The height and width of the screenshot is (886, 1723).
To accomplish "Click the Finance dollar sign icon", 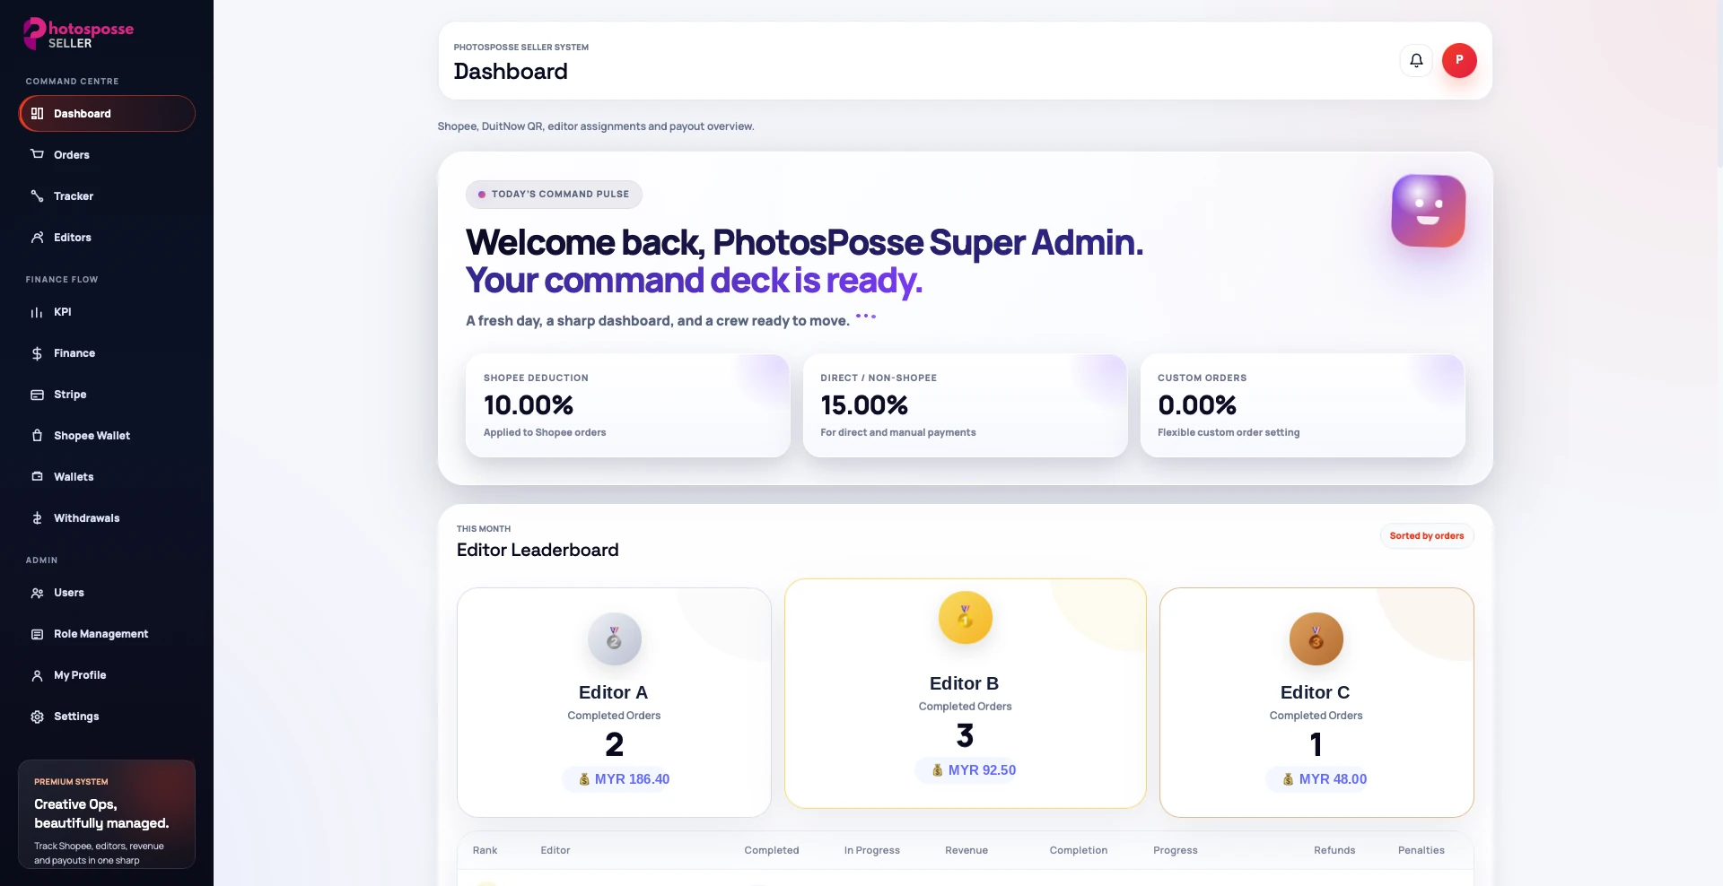I will click(x=37, y=353).
